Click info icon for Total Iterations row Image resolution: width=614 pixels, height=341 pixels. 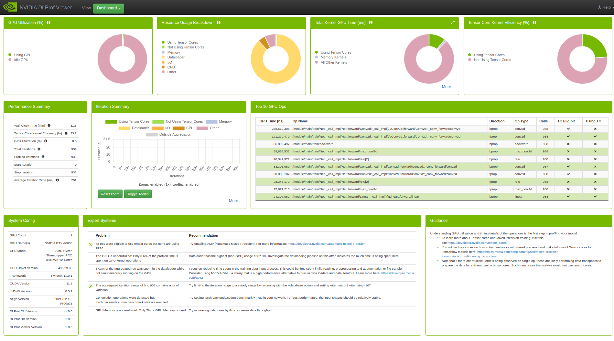point(39,149)
